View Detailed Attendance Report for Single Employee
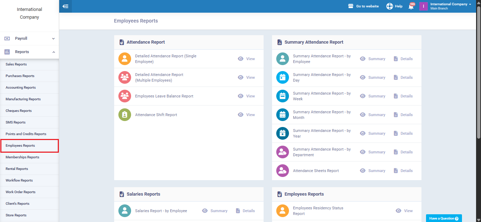 click(246, 59)
